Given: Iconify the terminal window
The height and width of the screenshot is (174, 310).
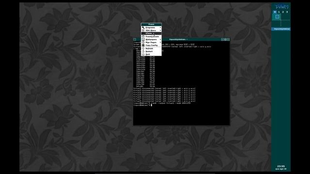Looking at the screenshot, I should pyautogui.click(x=222, y=40).
